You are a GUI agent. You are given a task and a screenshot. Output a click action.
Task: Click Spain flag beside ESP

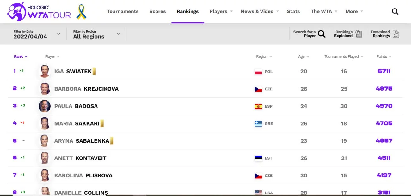click(258, 106)
